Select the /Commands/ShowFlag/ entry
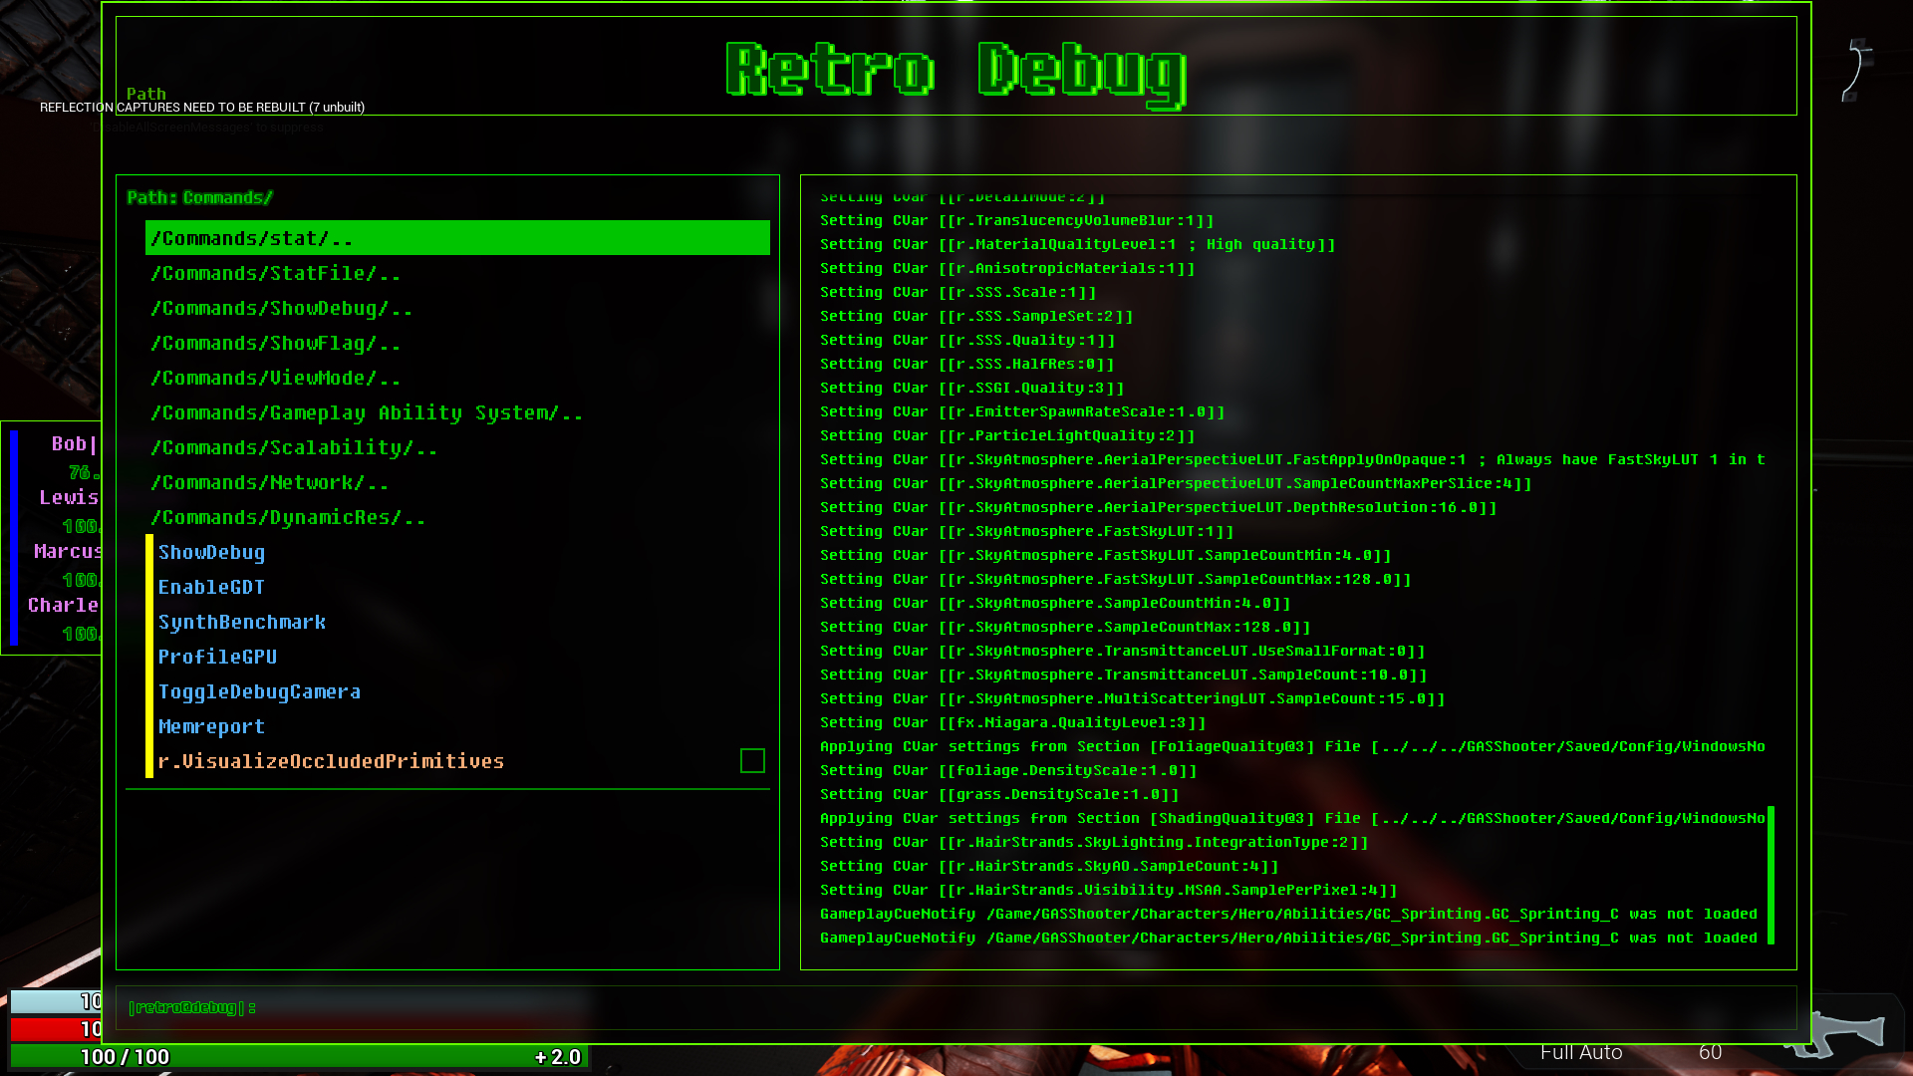Viewport: 1913px width, 1076px height. pyautogui.click(x=275, y=343)
